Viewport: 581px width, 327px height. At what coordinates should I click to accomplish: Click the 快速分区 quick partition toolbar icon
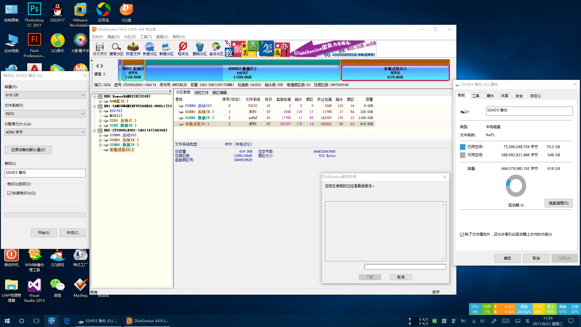pyautogui.click(x=150, y=49)
